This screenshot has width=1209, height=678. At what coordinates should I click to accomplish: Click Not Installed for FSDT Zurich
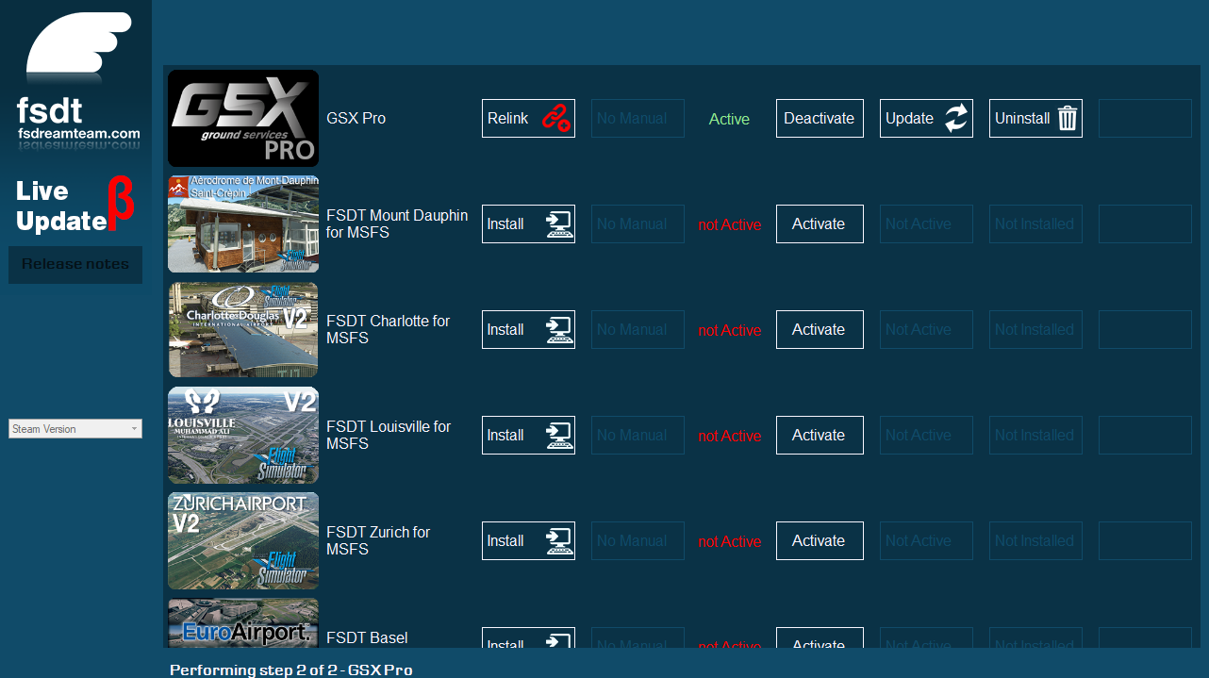(x=1035, y=541)
